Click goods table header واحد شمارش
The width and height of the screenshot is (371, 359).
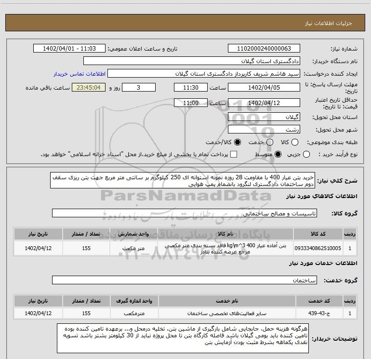[x=133, y=234]
